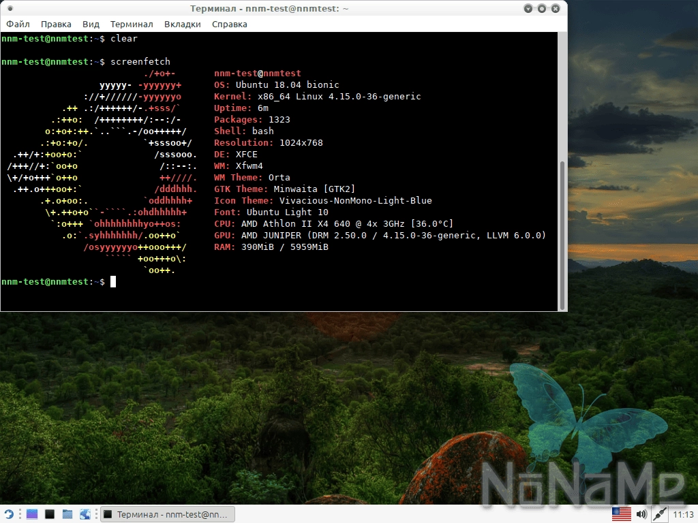The width and height of the screenshot is (698, 523).
Task: Click the 'WM Theme: Orta' line
Action: tap(252, 177)
